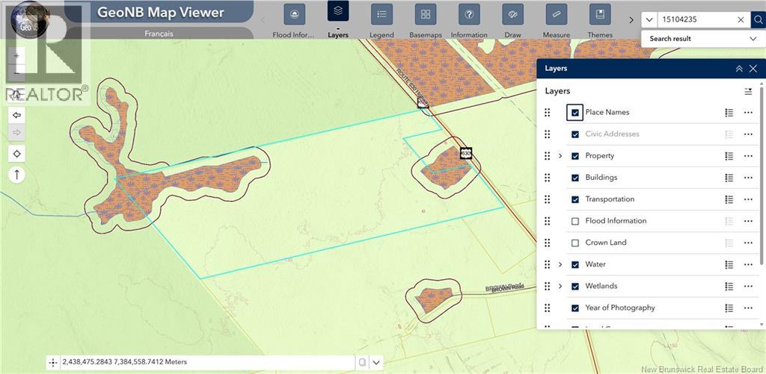Reset map orientation north arrow
Image resolution: width=766 pixels, height=374 pixels.
[x=16, y=175]
